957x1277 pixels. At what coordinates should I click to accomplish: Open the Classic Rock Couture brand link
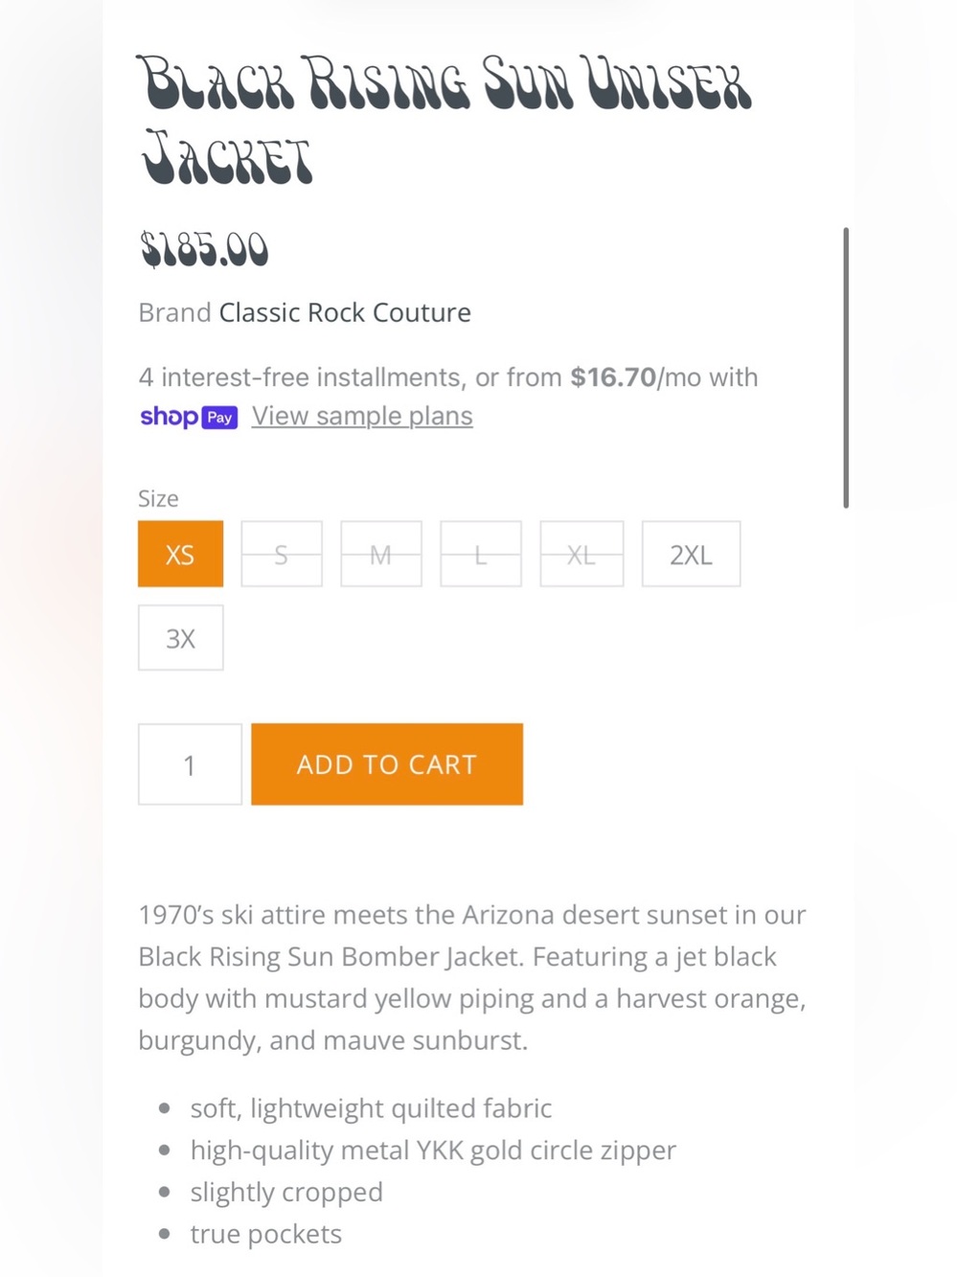click(345, 312)
